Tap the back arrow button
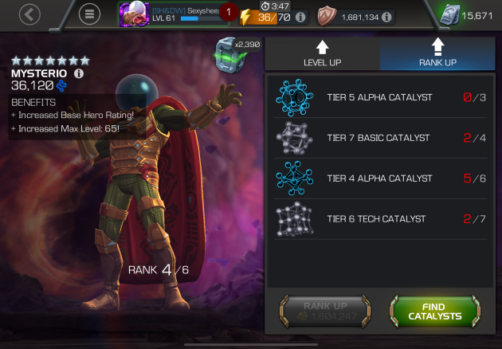This screenshot has height=349, width=502. 29,14
